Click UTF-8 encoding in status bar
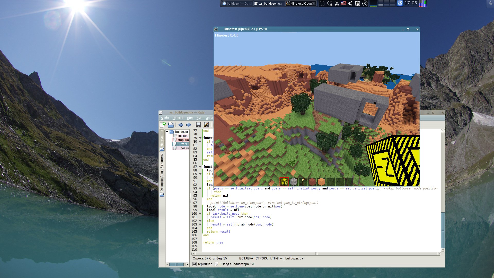This screenshot has width=494, height=278. click(274, 258)
